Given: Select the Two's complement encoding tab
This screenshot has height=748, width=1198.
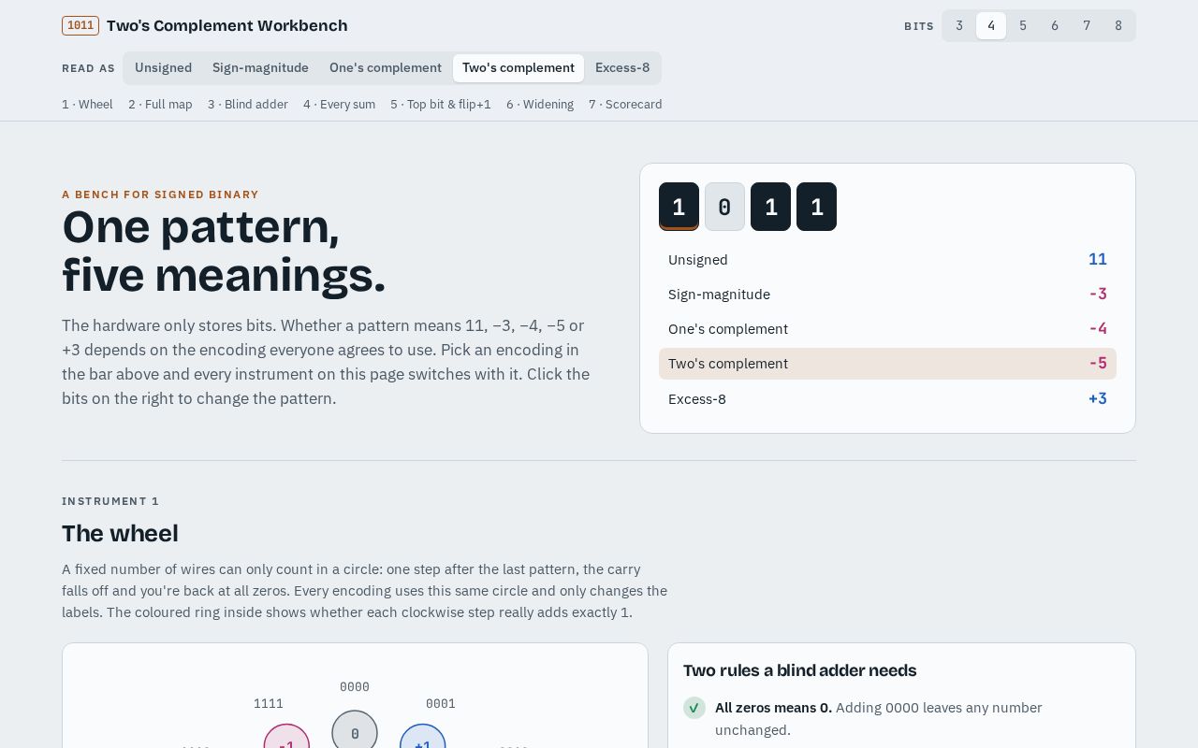Looking at the screenshot, I should tap(519, 68).
